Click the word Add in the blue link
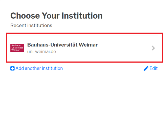Image resolution: width=167 pixels, height=118 pixels. [20, 68]
